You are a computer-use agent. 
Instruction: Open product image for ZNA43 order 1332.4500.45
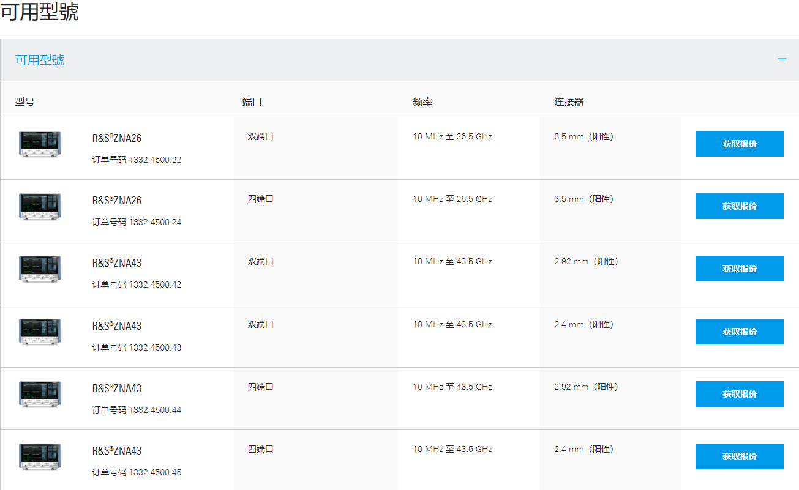(40, 457)
